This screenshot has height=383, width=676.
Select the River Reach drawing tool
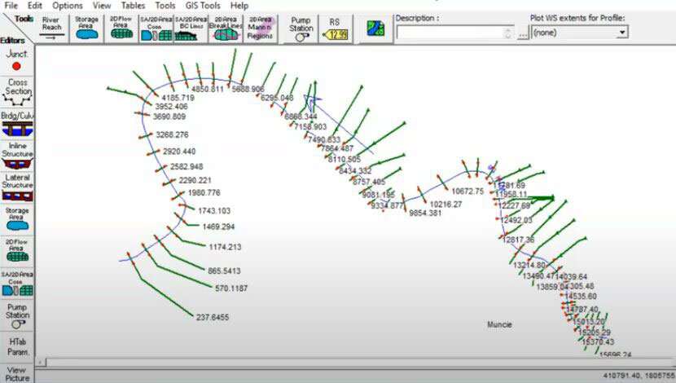[x=52, y=29]
